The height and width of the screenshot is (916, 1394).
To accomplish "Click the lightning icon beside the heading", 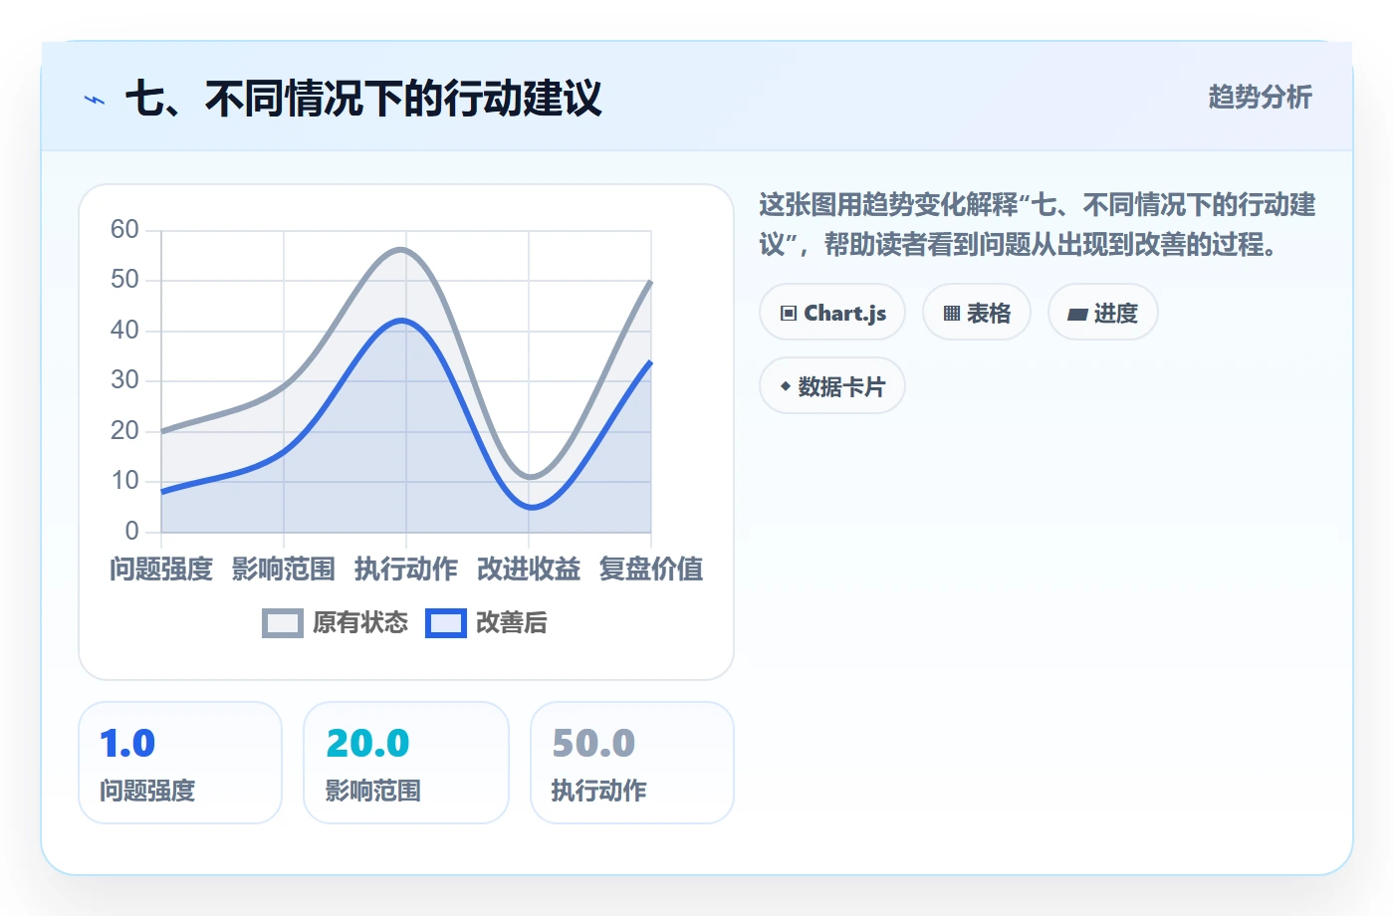I will [95, 100].
